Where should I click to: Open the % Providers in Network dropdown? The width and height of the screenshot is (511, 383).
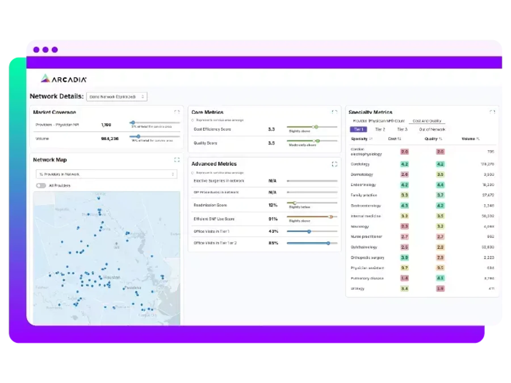[106, 174]
